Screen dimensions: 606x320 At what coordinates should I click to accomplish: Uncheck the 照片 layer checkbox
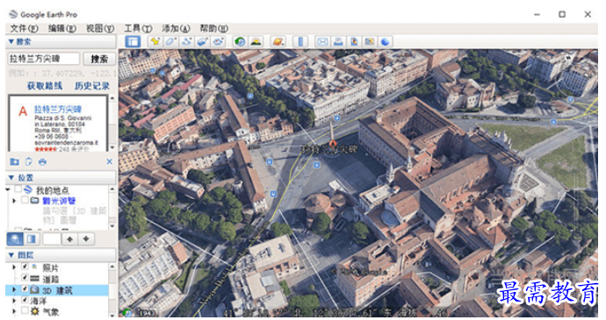click(25, 267)
